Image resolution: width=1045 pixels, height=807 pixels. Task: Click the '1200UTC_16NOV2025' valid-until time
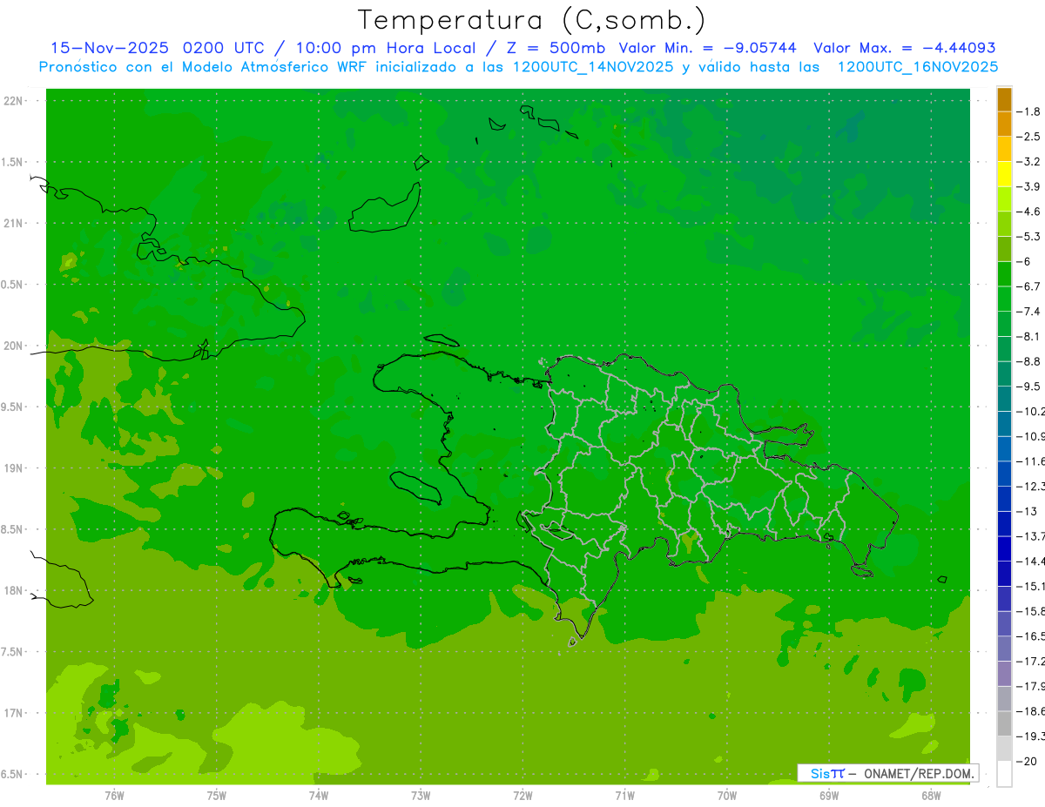(918, 67)
